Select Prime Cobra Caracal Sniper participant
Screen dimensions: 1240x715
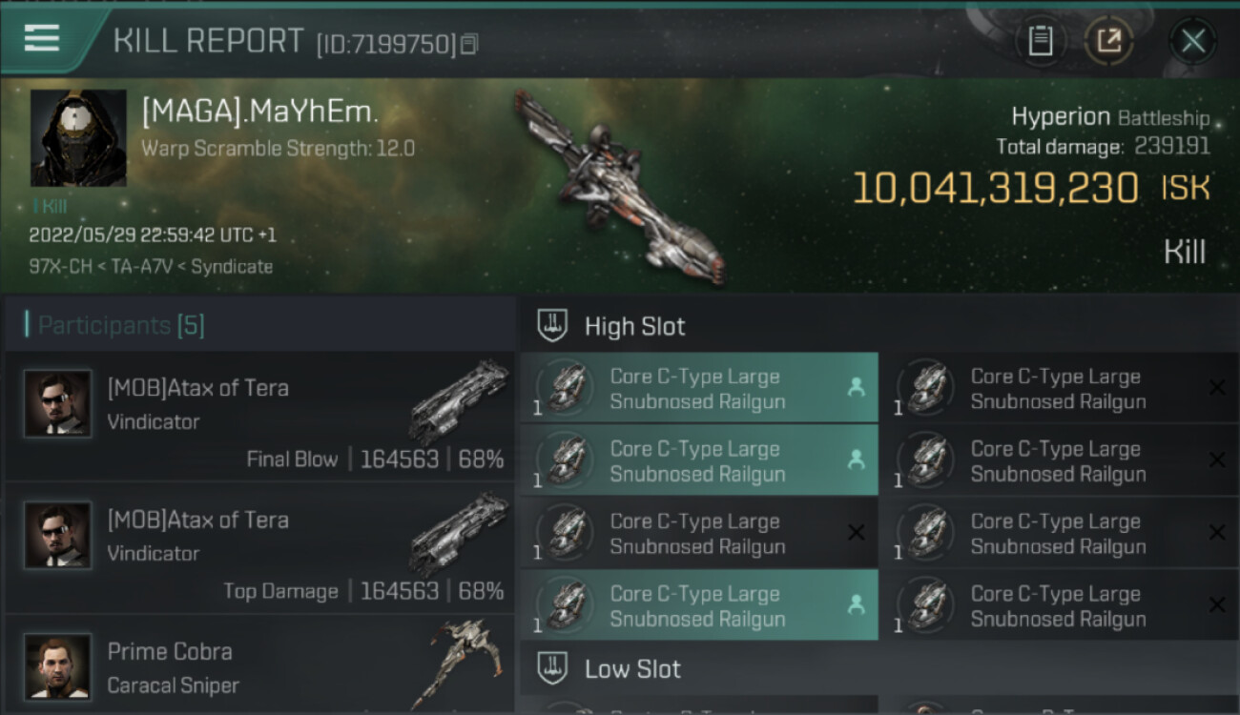(x=260, y=665)
